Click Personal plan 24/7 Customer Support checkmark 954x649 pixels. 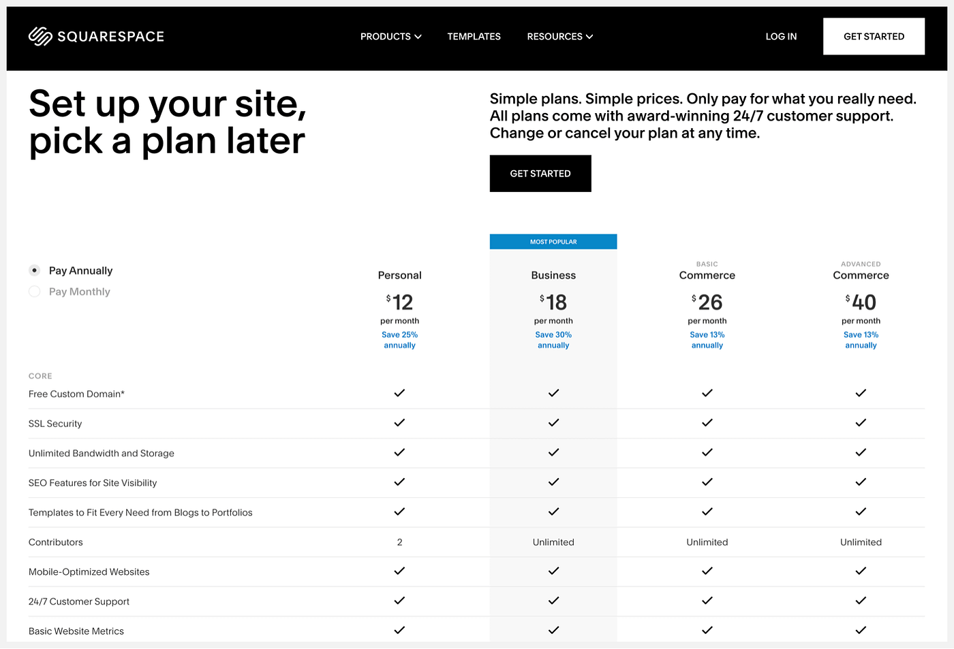click(x=399, y=601)
